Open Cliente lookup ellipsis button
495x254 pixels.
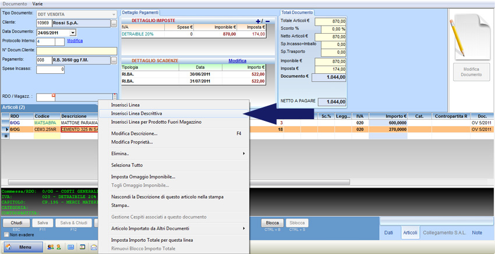click(114, 23)
